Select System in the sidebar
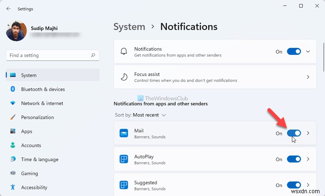This screenshot has width=325, height=196. tap(53, 75)
